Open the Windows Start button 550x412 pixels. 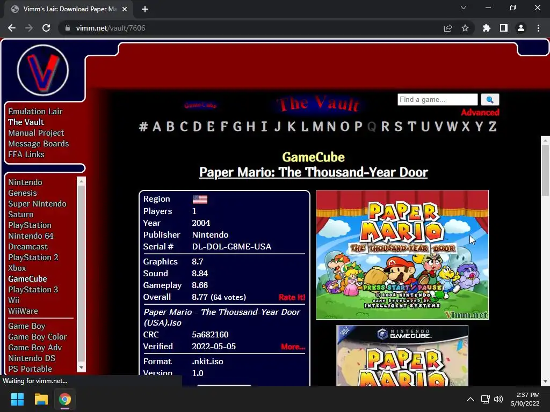point(17,399)
